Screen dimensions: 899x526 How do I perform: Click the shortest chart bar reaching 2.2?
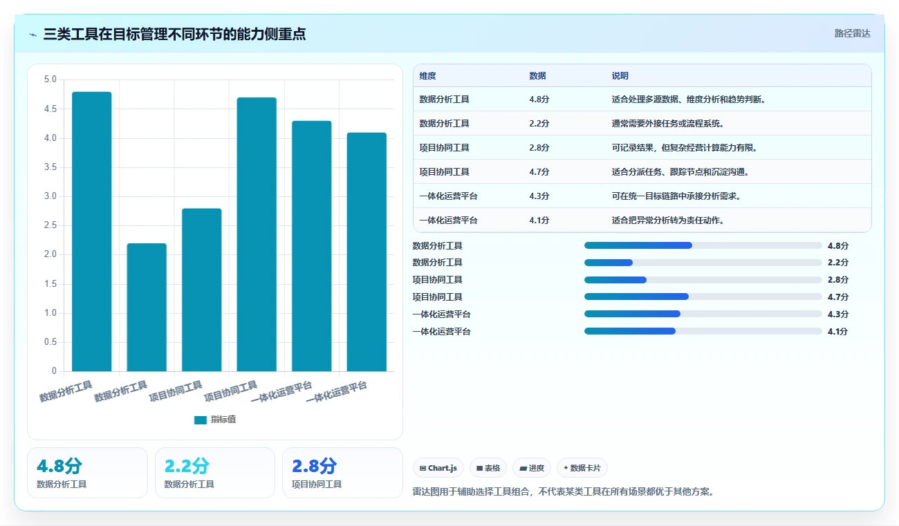[x=147, y=307]
